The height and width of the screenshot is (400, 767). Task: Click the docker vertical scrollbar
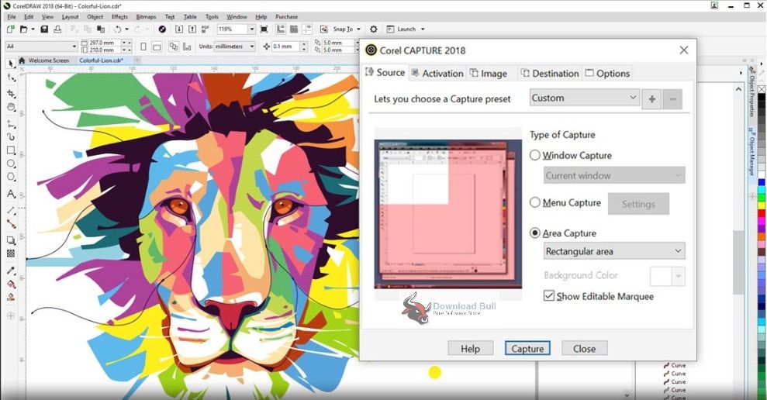[738, 262]
